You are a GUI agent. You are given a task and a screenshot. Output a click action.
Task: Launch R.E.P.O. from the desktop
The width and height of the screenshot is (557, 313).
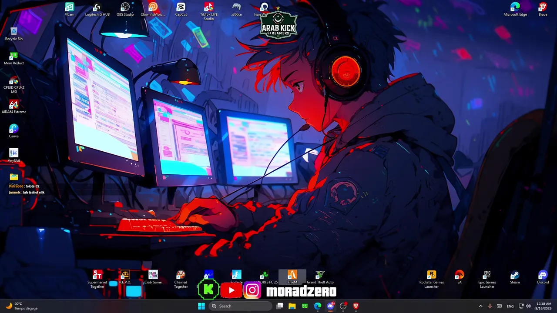125,277
